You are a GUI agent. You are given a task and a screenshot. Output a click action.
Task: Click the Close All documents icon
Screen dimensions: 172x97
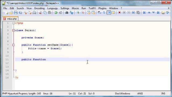(30, 13)
